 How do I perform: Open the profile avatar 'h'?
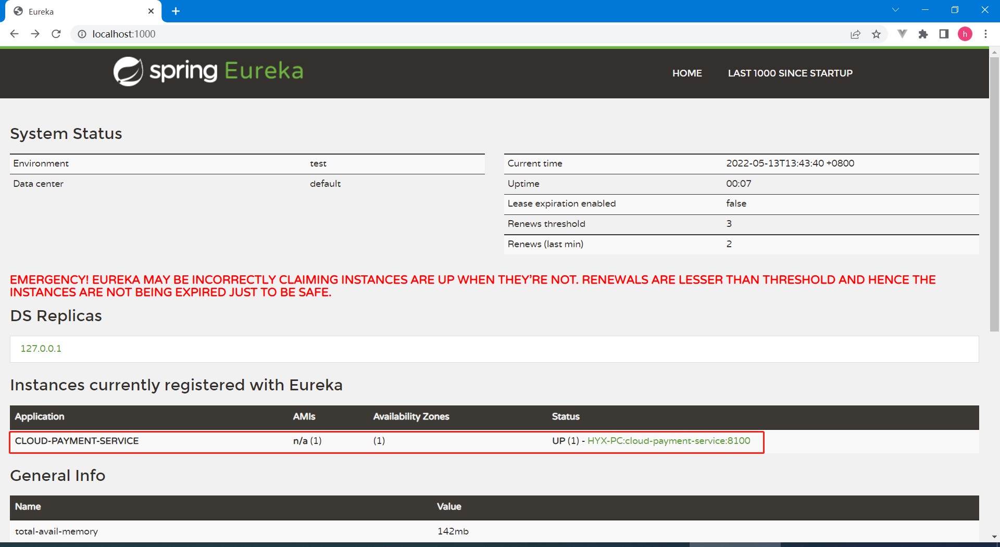[965, 34]
